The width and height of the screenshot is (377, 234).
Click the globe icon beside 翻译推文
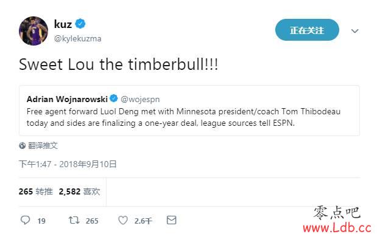(23, 145)
